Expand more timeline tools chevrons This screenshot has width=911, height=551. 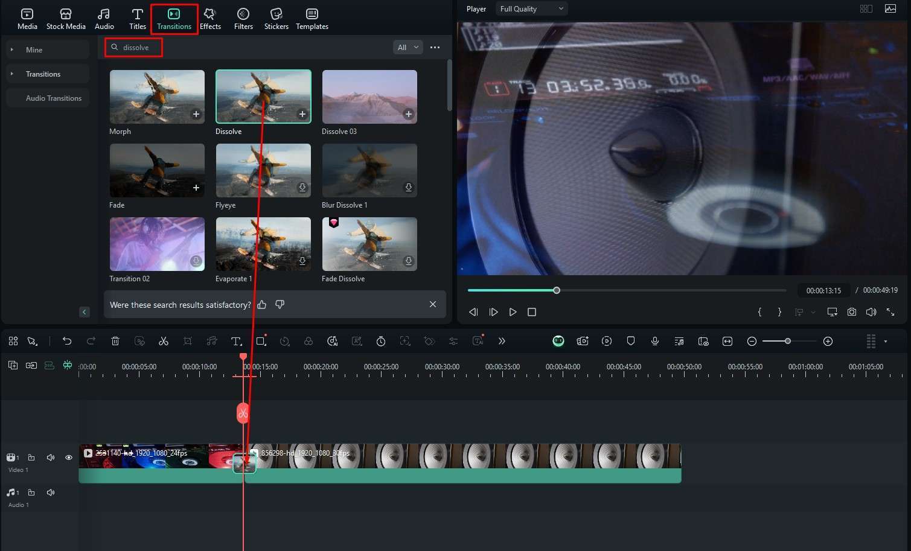pos(502,341)
